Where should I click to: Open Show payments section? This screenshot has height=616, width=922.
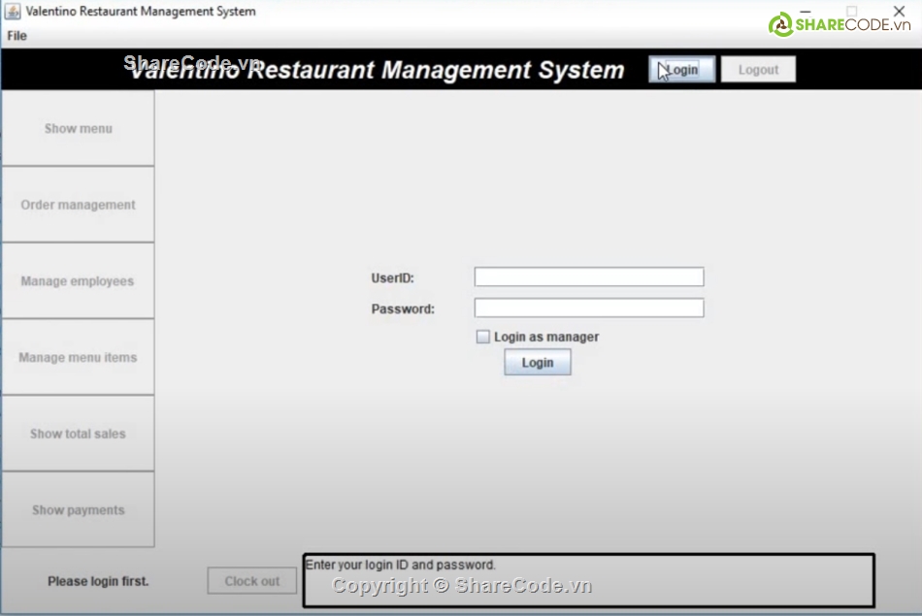79,509
